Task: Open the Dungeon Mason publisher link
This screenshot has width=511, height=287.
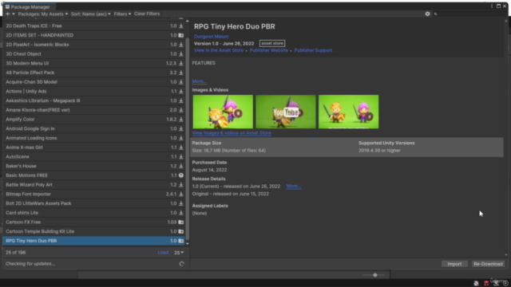Action: (x=211, y=37)
